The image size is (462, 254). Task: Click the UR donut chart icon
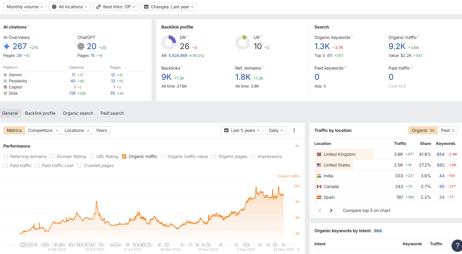[243, 42]
